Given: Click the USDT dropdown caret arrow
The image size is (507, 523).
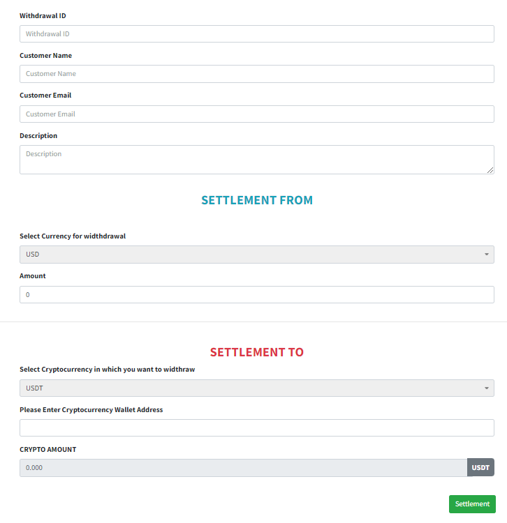Looking at the screenshot, I should 486,388.
